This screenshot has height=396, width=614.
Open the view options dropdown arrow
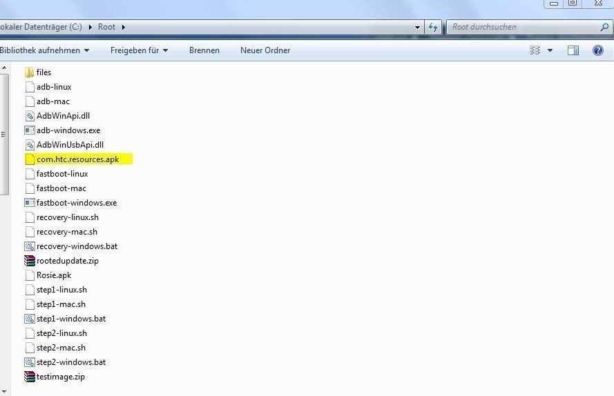pos(550,50)
